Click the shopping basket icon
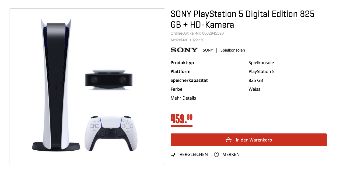The height and width of the screenshot is (178, 364). [x=229, y=140]
